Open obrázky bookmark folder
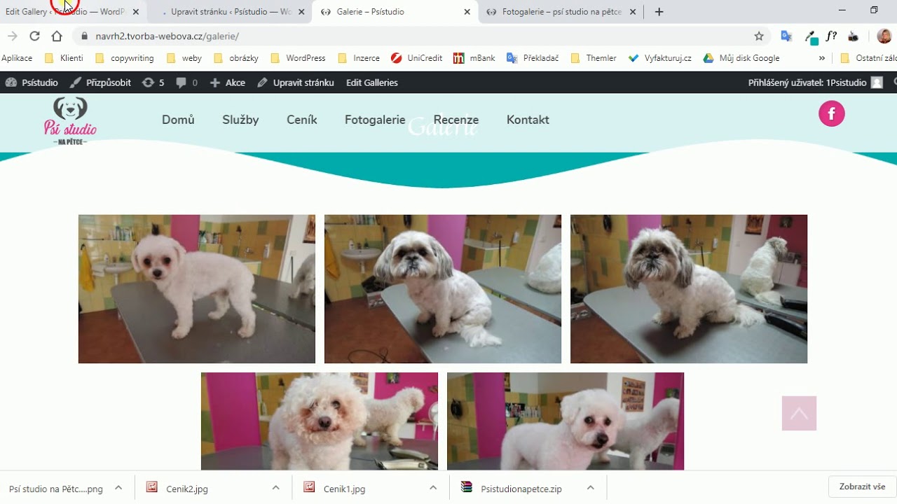Image resolution: width=897 pixels, height=504 pixels. (x=236, y=58)
